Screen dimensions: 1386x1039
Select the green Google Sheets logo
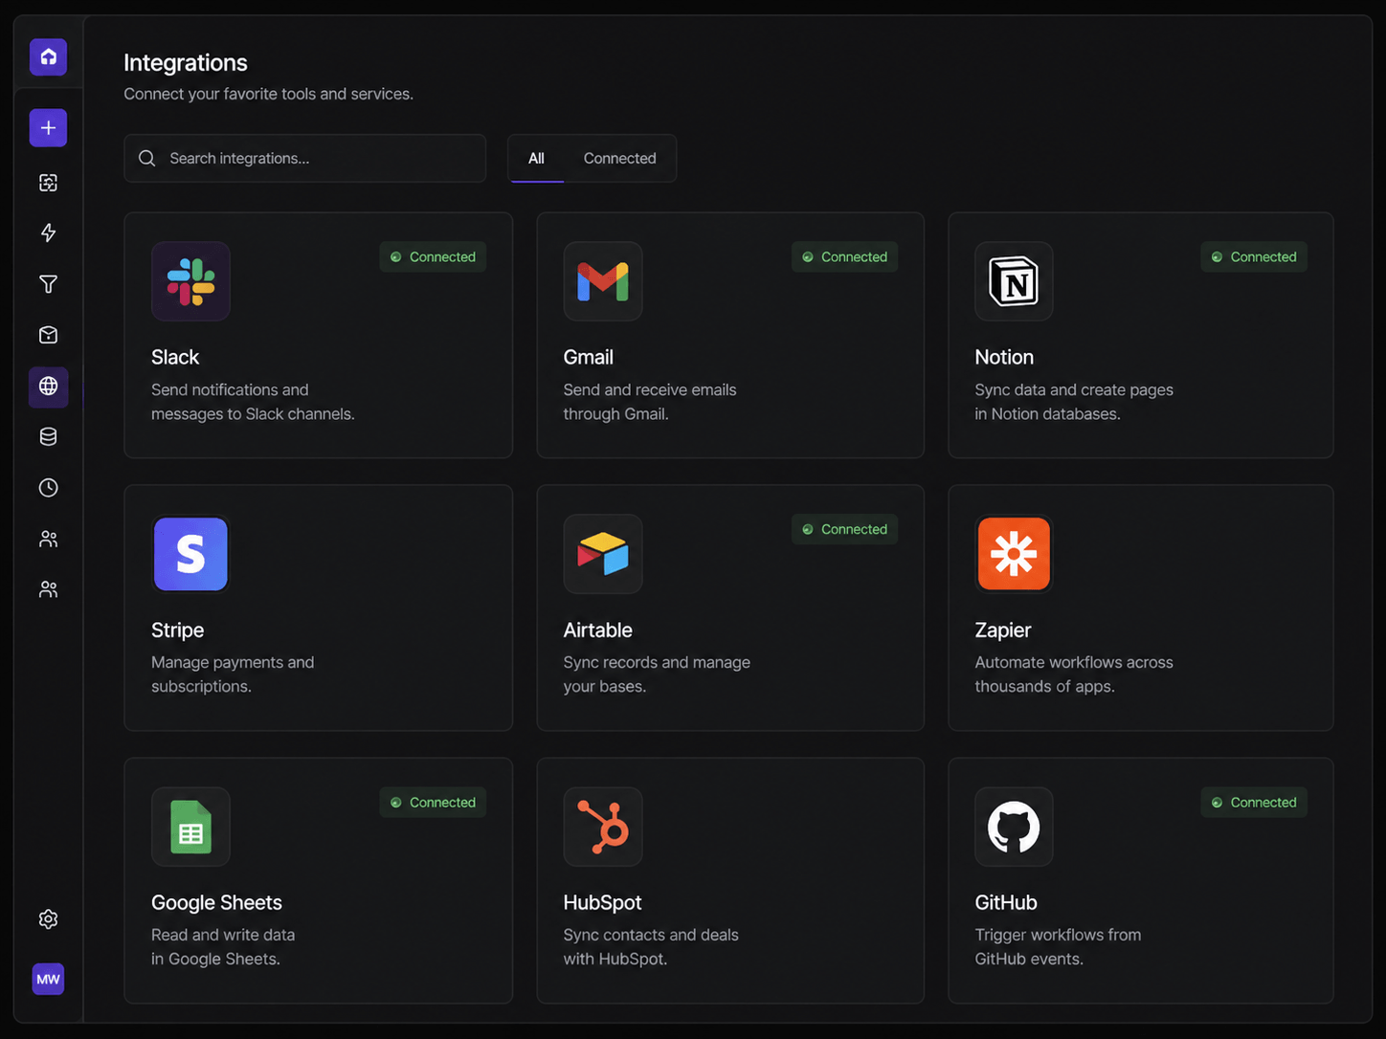pos(190,827)
